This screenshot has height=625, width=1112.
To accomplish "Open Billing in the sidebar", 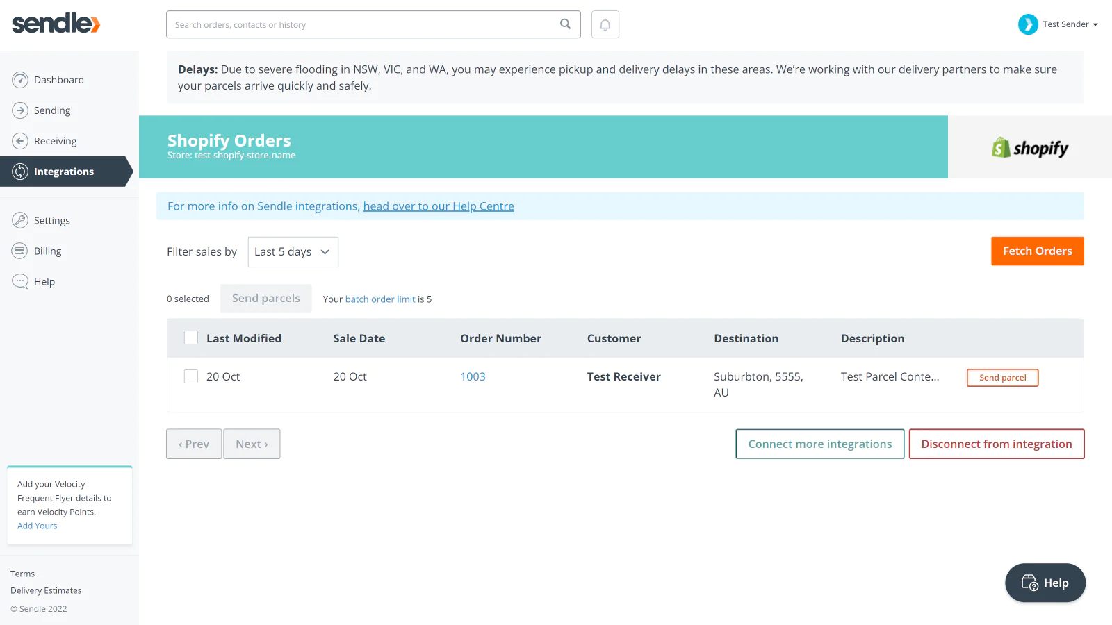I will click(48, 251).
